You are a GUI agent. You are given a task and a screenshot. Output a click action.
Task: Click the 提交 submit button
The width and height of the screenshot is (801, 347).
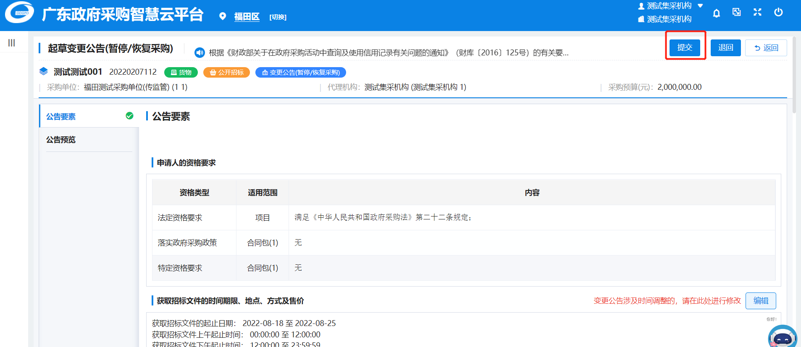click(685, 47)
